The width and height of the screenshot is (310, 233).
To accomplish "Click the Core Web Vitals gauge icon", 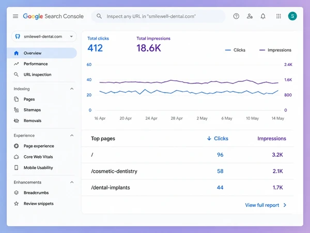I will (x=16, y=157).
